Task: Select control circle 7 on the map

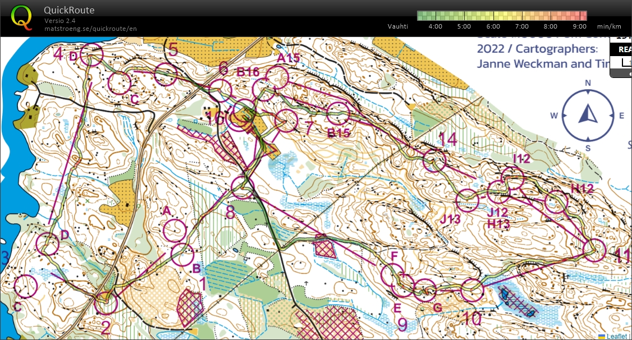Action: pos(286,121)
